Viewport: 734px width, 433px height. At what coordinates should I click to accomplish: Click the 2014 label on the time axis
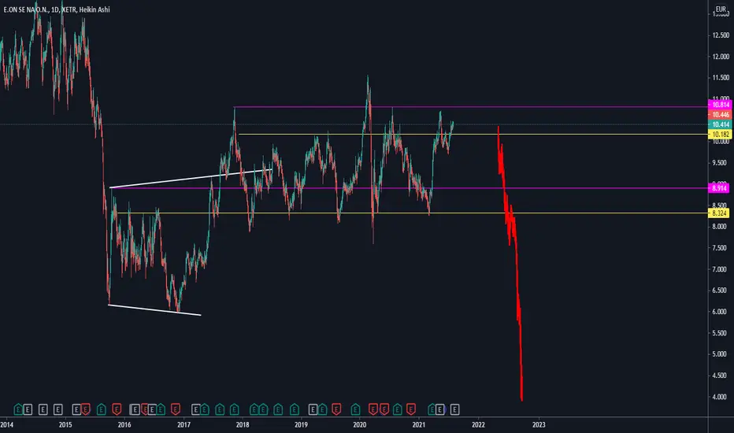click(6, 425)
